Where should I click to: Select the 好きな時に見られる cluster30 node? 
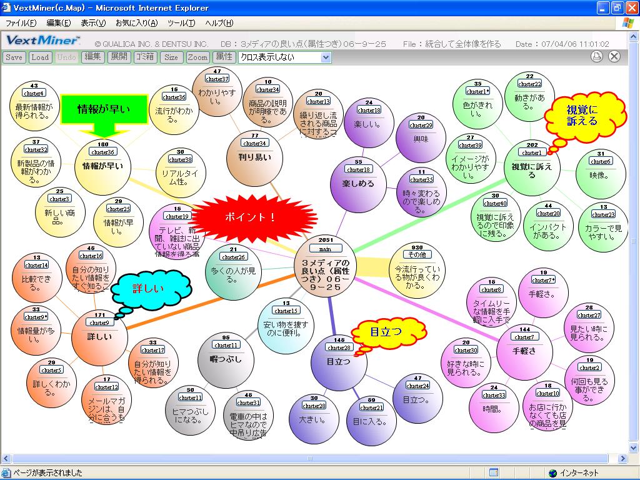coord(466,363)
